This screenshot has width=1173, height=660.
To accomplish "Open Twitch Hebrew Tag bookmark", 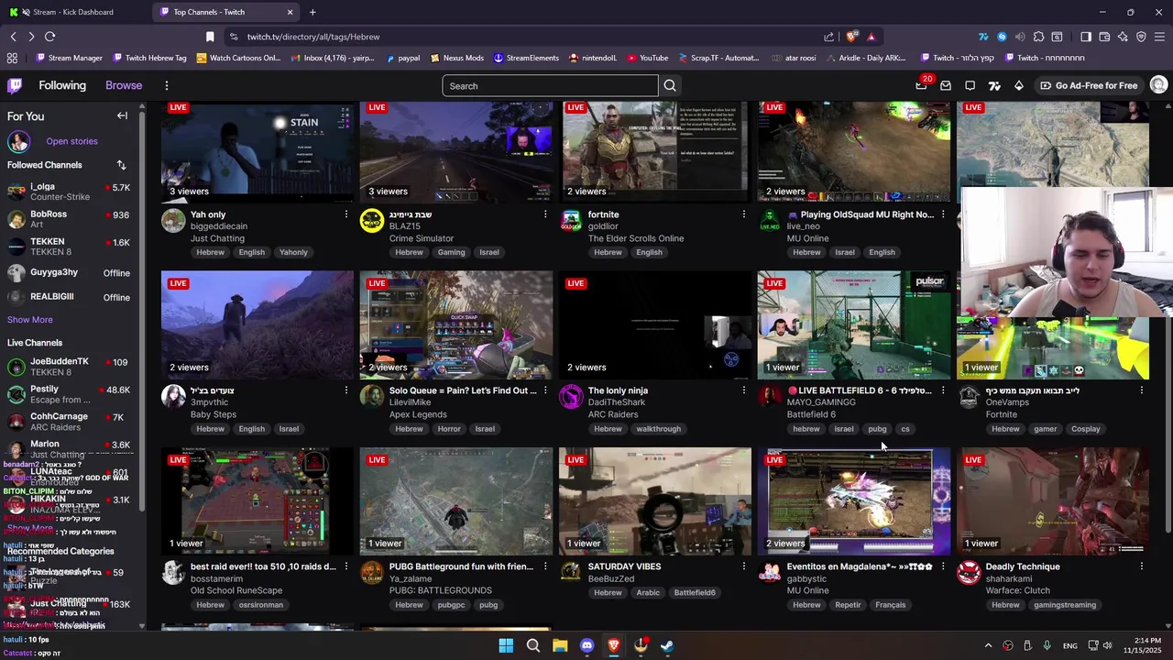I will [149, 58].
